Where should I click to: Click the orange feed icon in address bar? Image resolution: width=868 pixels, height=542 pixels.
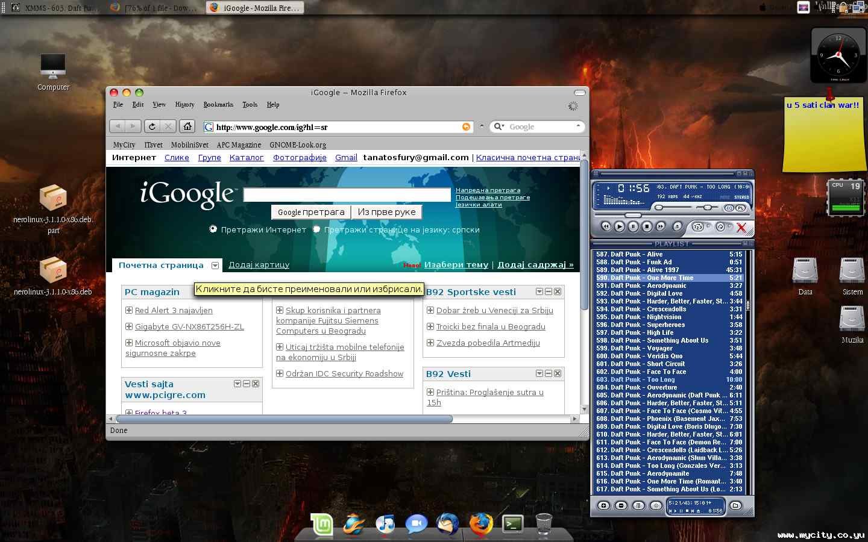tap(466, 126)
